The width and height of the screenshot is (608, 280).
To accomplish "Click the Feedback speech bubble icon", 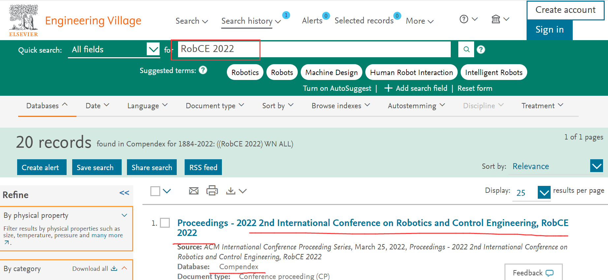I will pyautogui.click(x=550, y=273).
